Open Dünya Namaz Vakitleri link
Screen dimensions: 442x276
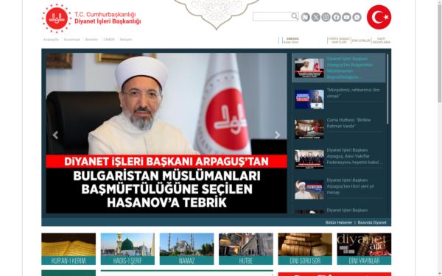[339, 40]
